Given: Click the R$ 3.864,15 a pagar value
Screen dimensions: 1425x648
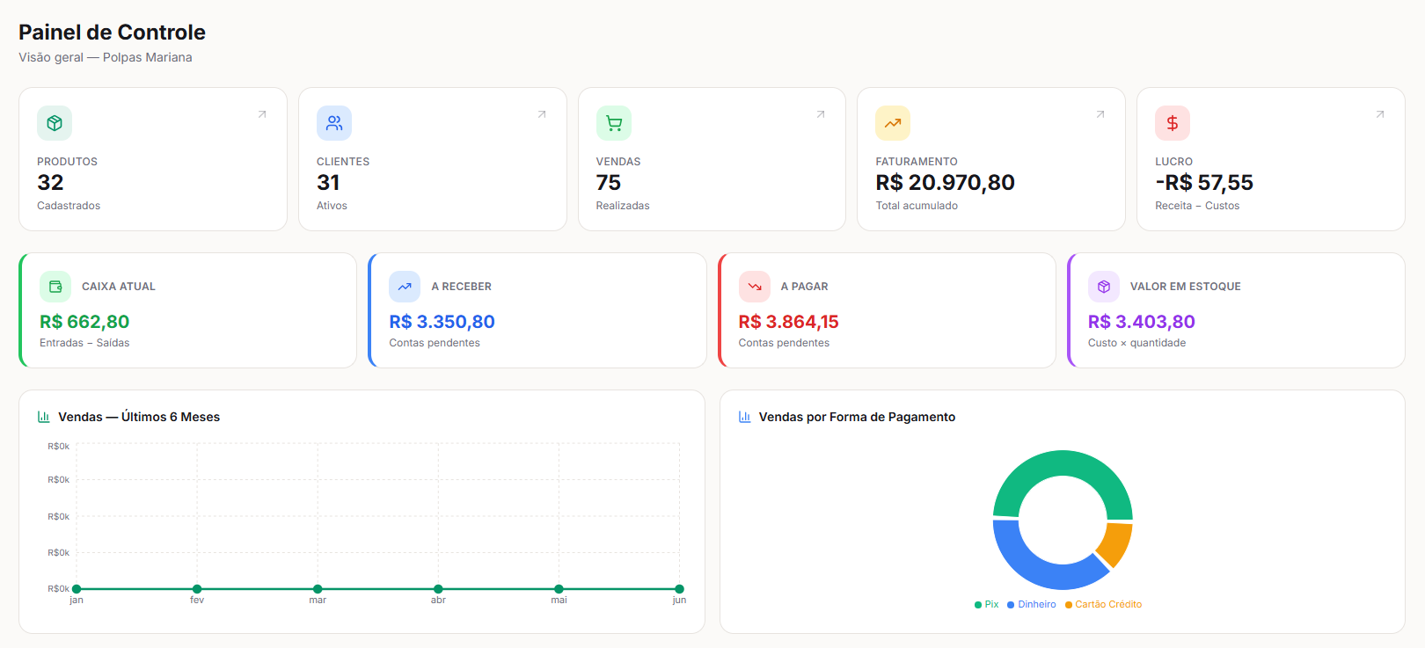Looking at the screenshot, I should point(789,322).
